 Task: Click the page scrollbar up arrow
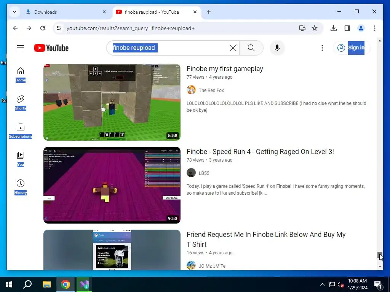pos(380,40)
